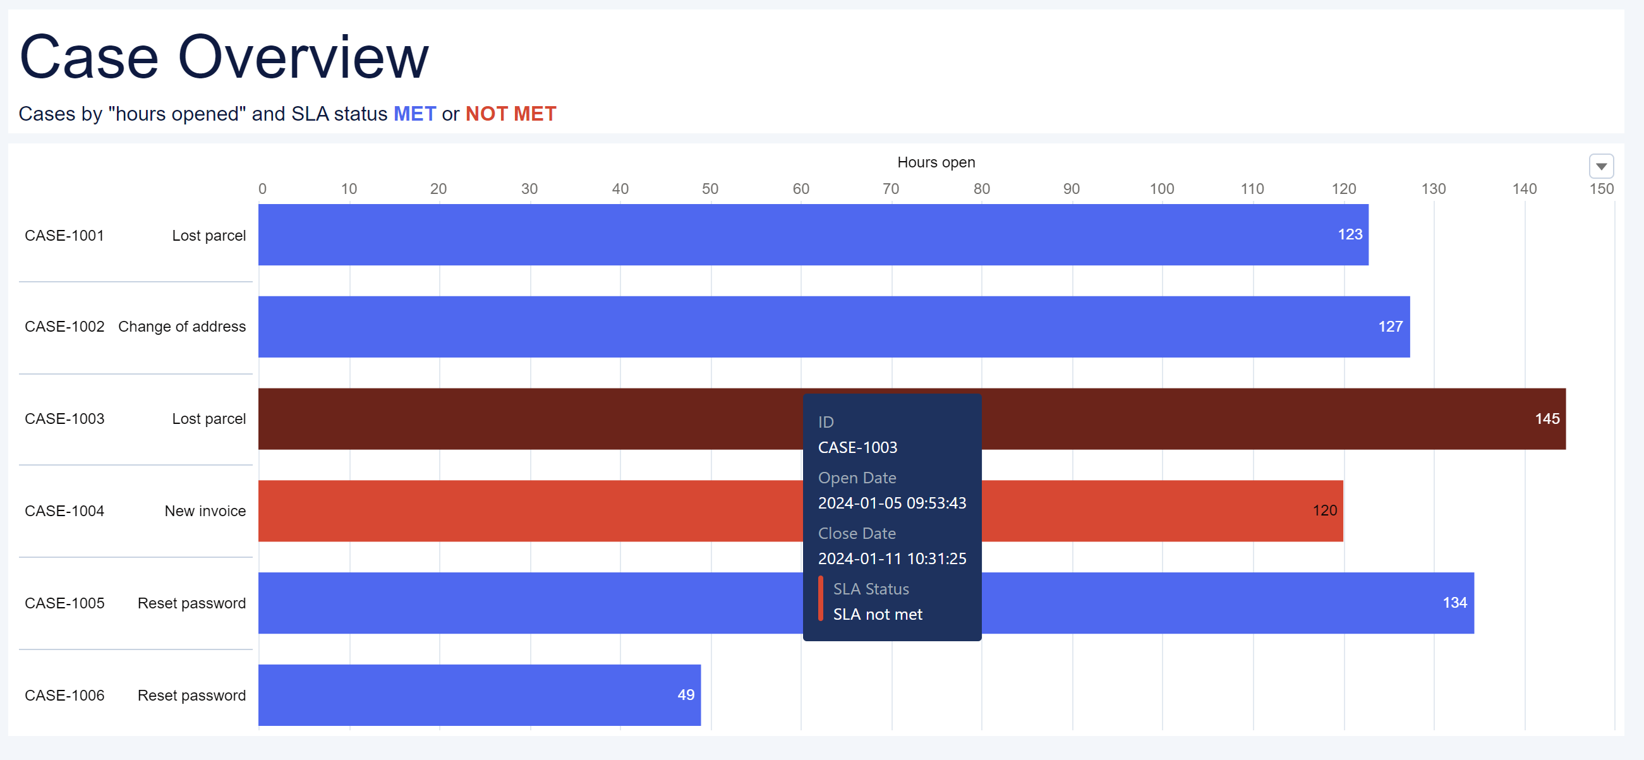Click the CASE-1006 row label
Image resolution: width=1644 pixels, height=760 pixels.
coord(64,695)
